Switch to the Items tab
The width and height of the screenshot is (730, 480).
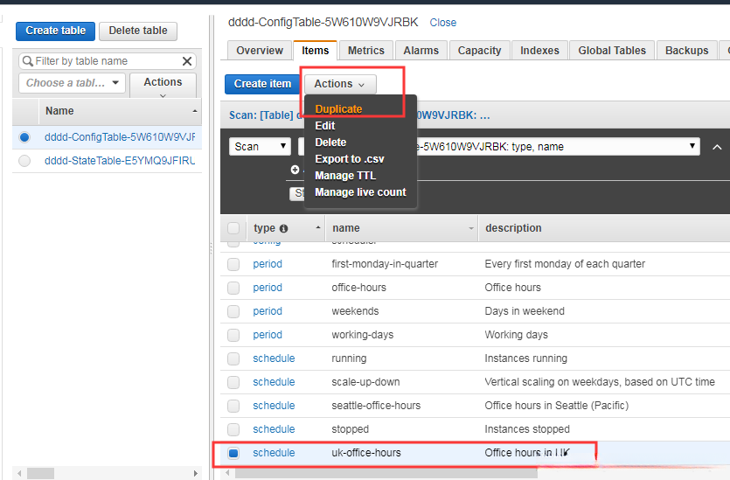pyautogui.click(x=316, y=51)
